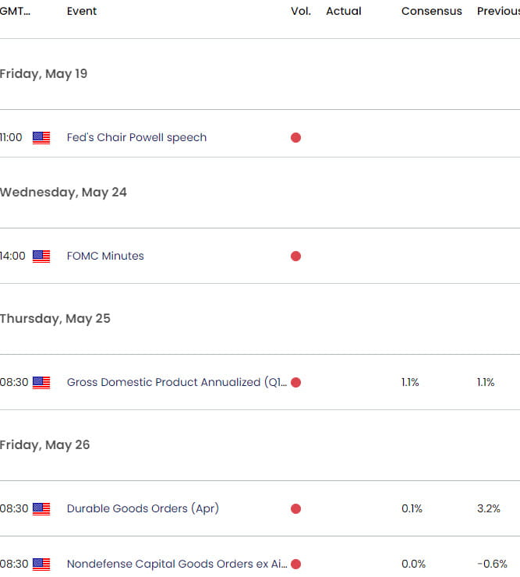The width and height of the screenshot is (520, 577).
Task: Open the FOMC Minutes event
Action: [105, 256]
